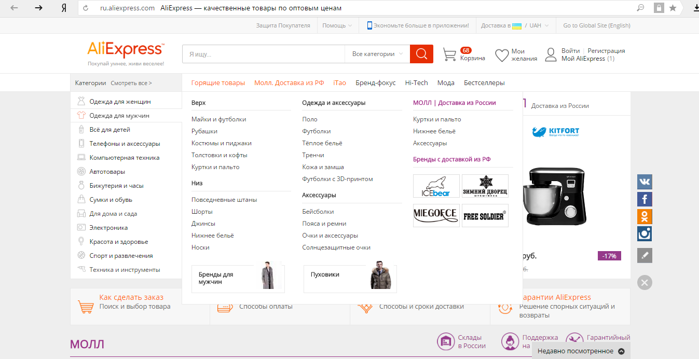Viewport: 699px width, 359px height.
Task: Click the orange search magnifier button
Action: tap(421, 54)
